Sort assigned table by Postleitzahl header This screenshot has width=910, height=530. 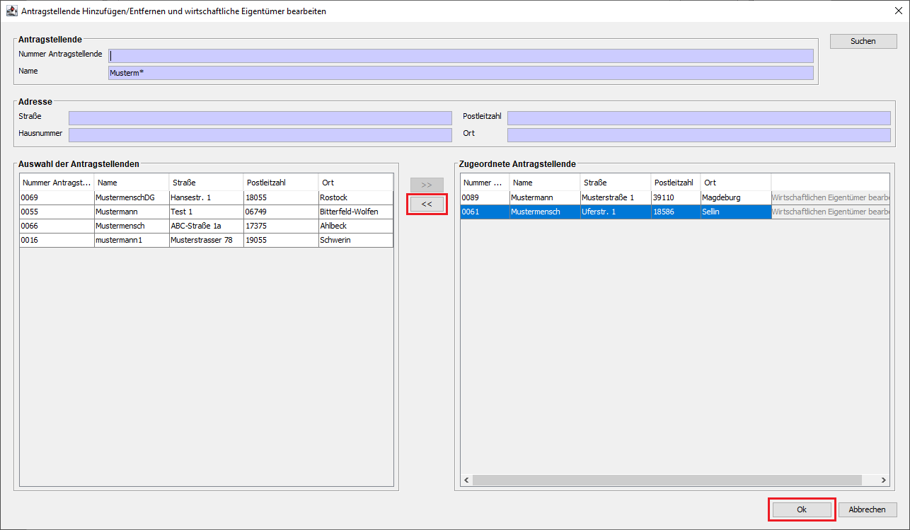[676, 183]
